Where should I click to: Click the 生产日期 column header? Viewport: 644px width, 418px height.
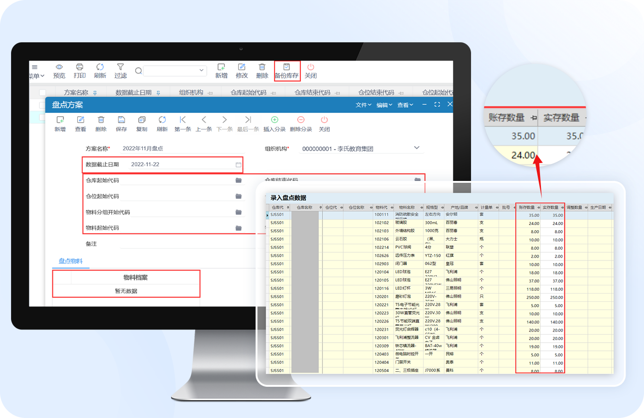pos(598,208)
